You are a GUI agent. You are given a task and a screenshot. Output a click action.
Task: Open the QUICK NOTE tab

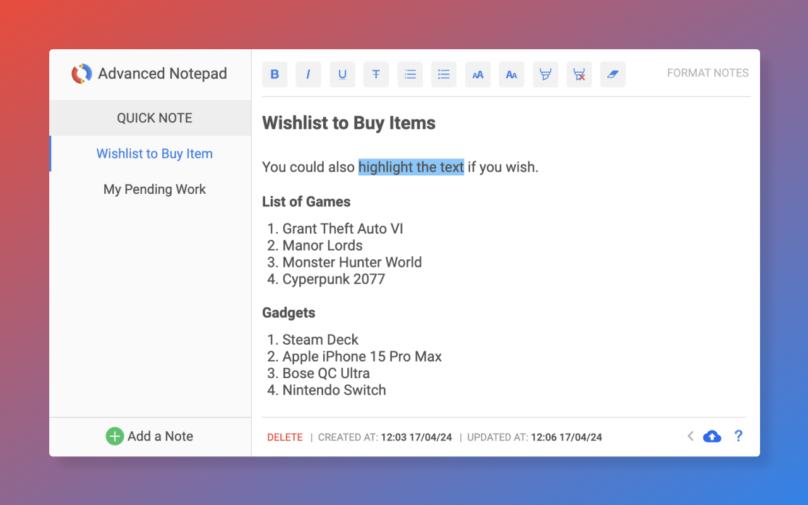(150, 118)
